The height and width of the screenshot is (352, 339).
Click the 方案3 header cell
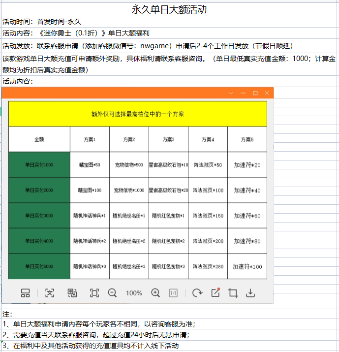(x=168, y=139)
